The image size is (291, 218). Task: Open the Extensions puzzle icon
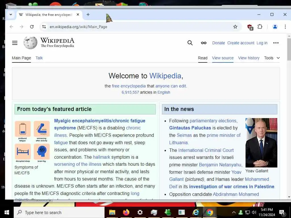click(260, 27)
